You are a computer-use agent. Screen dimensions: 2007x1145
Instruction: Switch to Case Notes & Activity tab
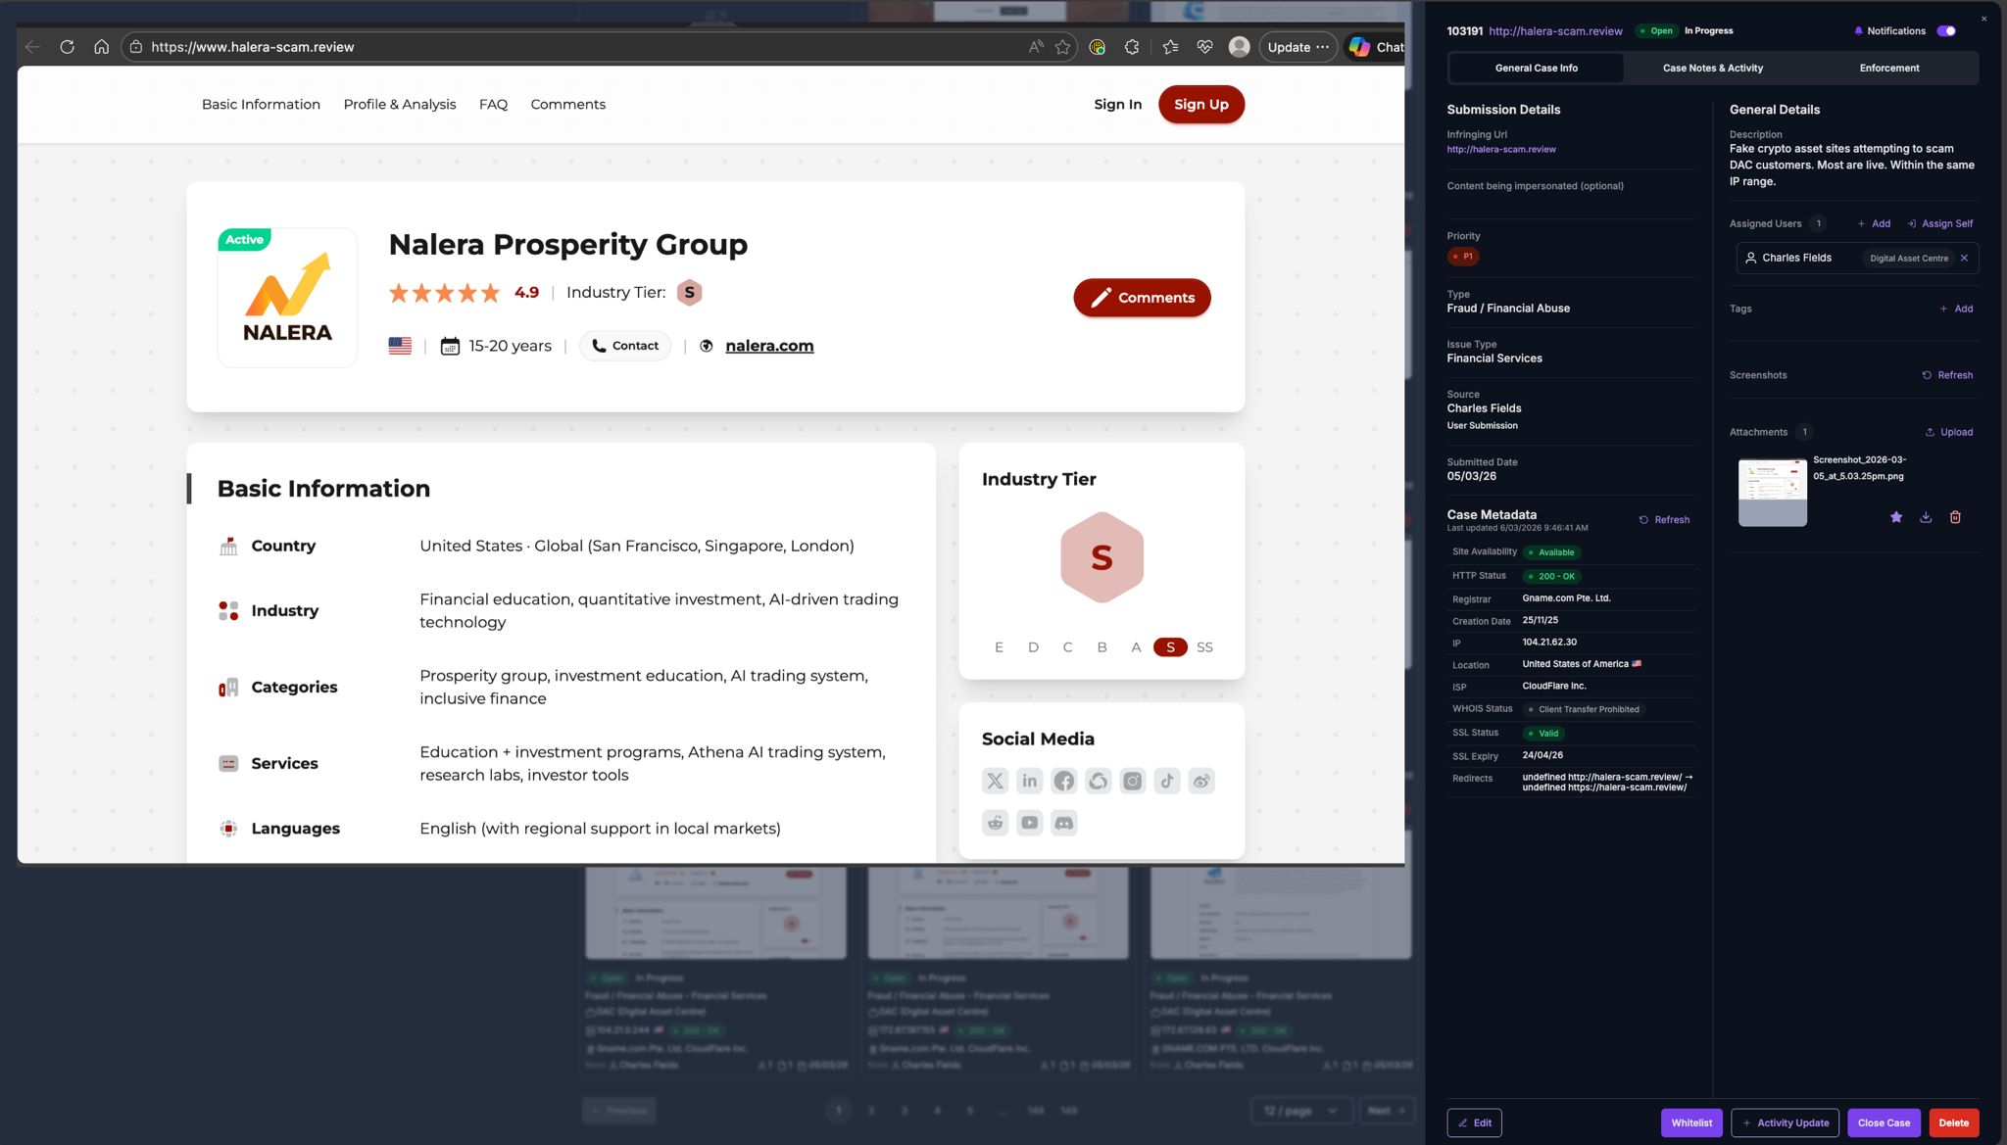[1712, 69]
